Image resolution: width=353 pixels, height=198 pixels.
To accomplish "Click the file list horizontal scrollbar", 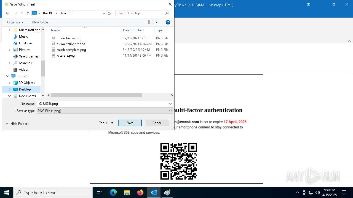I will point(97,95).
